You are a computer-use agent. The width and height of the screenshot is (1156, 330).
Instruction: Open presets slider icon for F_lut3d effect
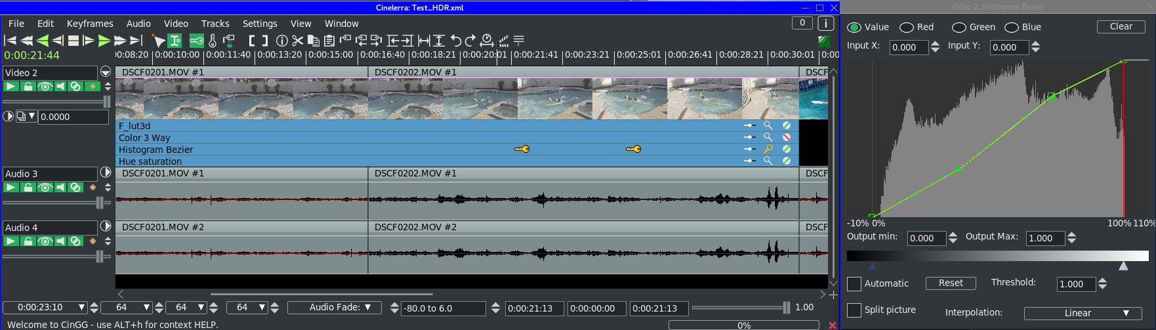point(749,125)
